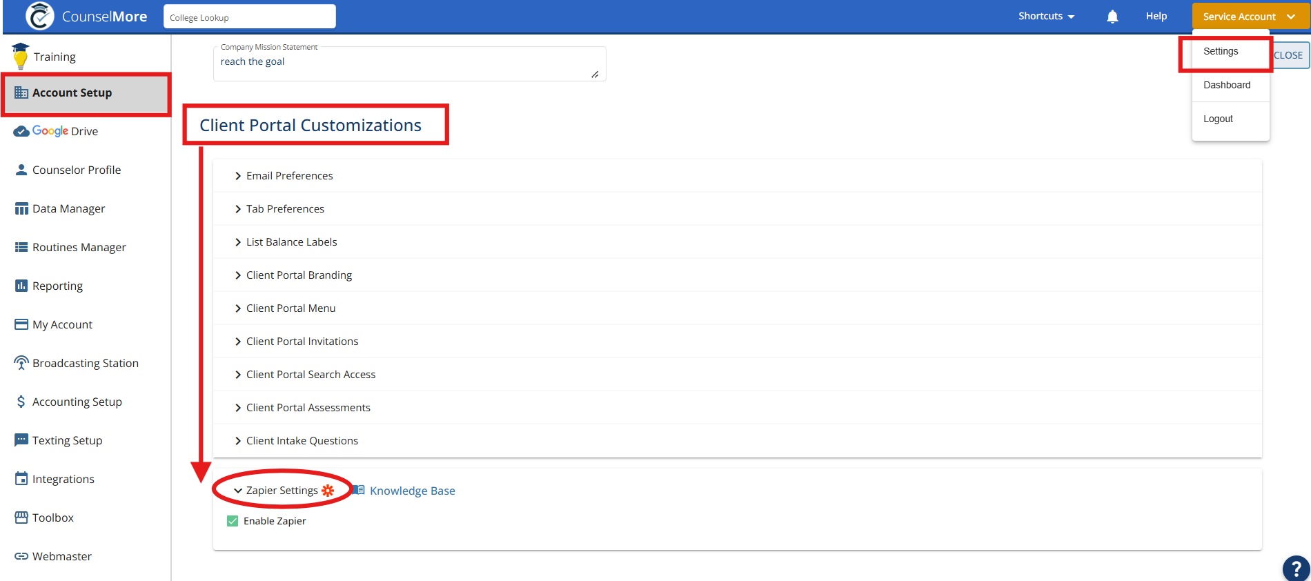Click the Routines Manager list icon

21,247
